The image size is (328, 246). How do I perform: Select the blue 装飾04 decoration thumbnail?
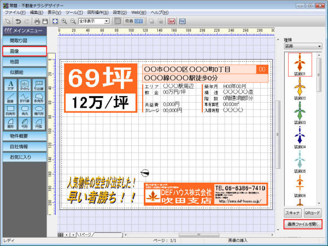(x=300, y=136)
